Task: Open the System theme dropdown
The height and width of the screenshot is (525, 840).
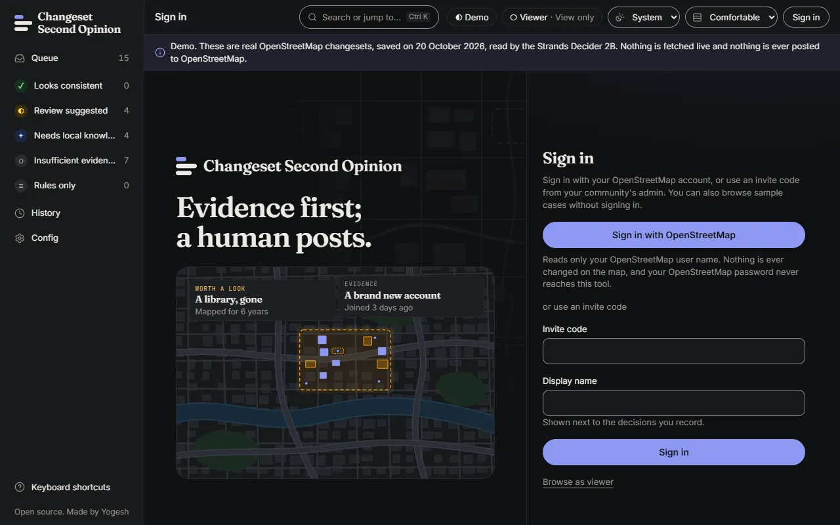Action: pos(644,18)
